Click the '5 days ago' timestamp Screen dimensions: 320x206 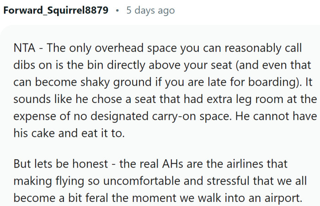point(150,11)
